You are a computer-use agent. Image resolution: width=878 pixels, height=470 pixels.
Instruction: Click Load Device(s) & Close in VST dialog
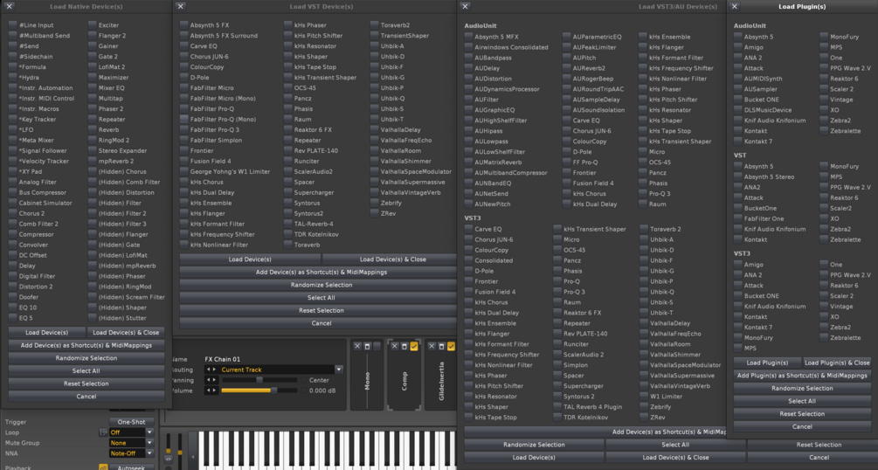click(392, 259)
